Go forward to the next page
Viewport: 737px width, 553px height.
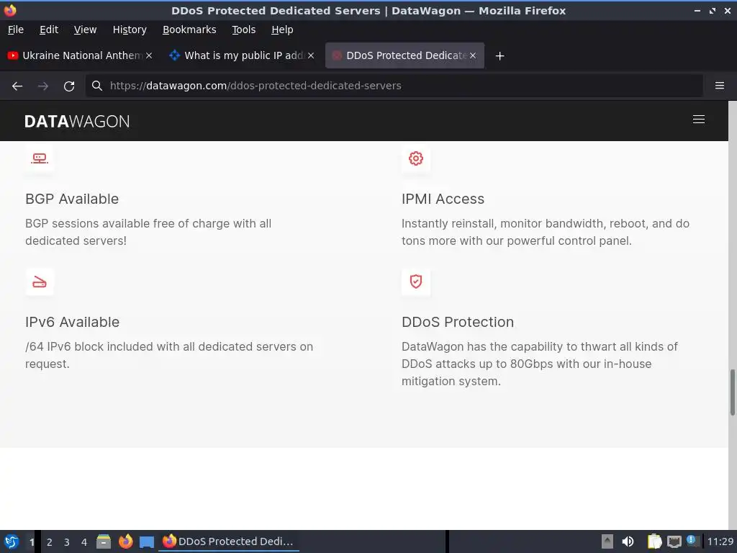42,86
